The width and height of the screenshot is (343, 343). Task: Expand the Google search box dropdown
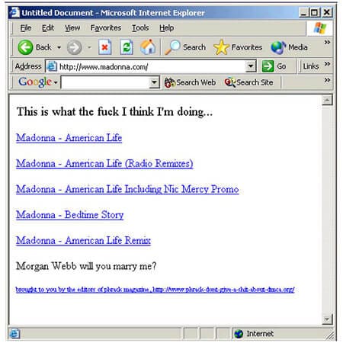(154, 82)
